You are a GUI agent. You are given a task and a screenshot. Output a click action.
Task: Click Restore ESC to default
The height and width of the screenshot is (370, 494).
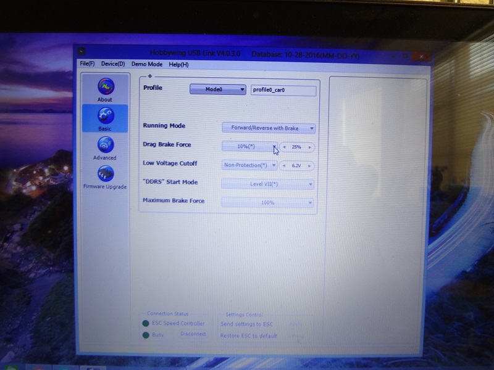coord(249,335)
